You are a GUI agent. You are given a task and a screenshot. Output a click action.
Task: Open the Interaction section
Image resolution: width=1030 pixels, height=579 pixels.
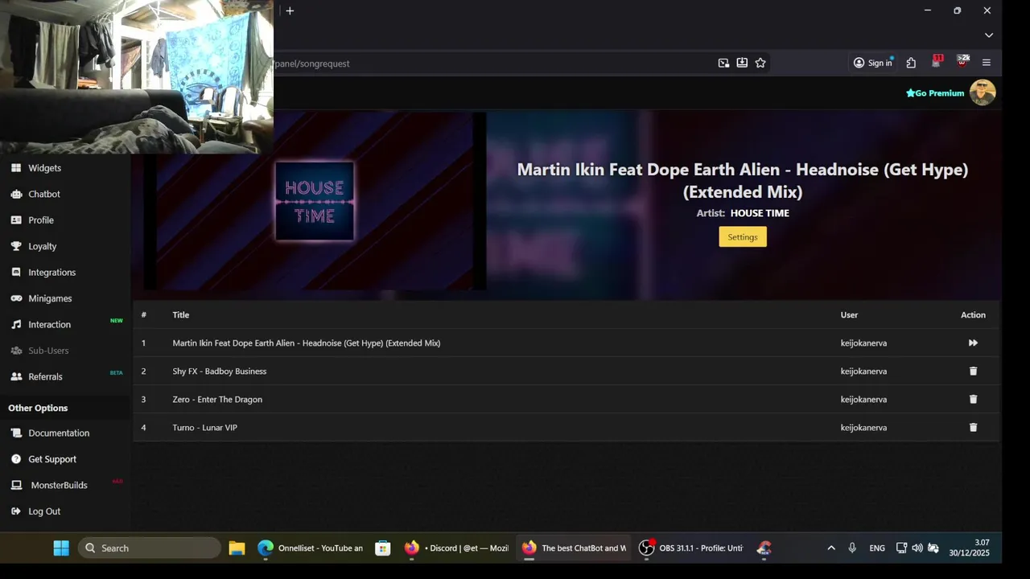click(x=50, y=325)
